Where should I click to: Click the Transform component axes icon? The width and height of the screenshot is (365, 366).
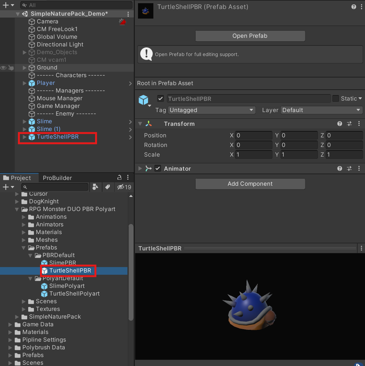[149, 124]
